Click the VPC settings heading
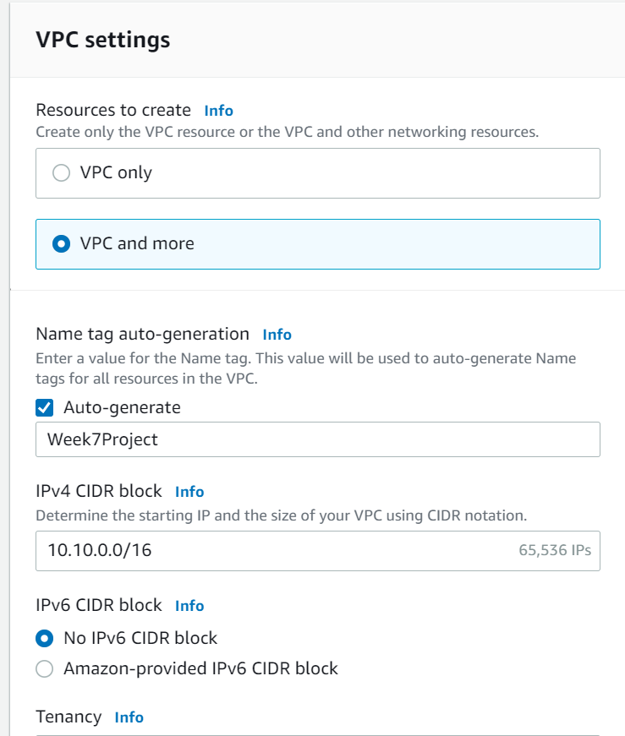The height and width of the screenshot is (736, 625). click(102, 40)
